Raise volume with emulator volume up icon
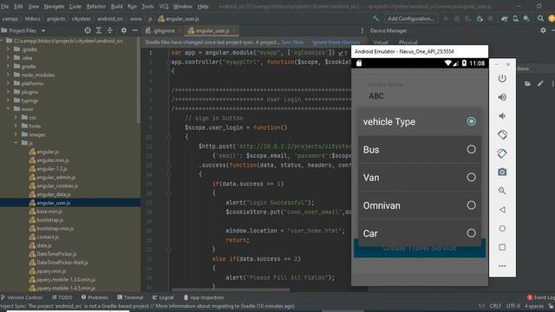The image size is (555, 312). 502,97
